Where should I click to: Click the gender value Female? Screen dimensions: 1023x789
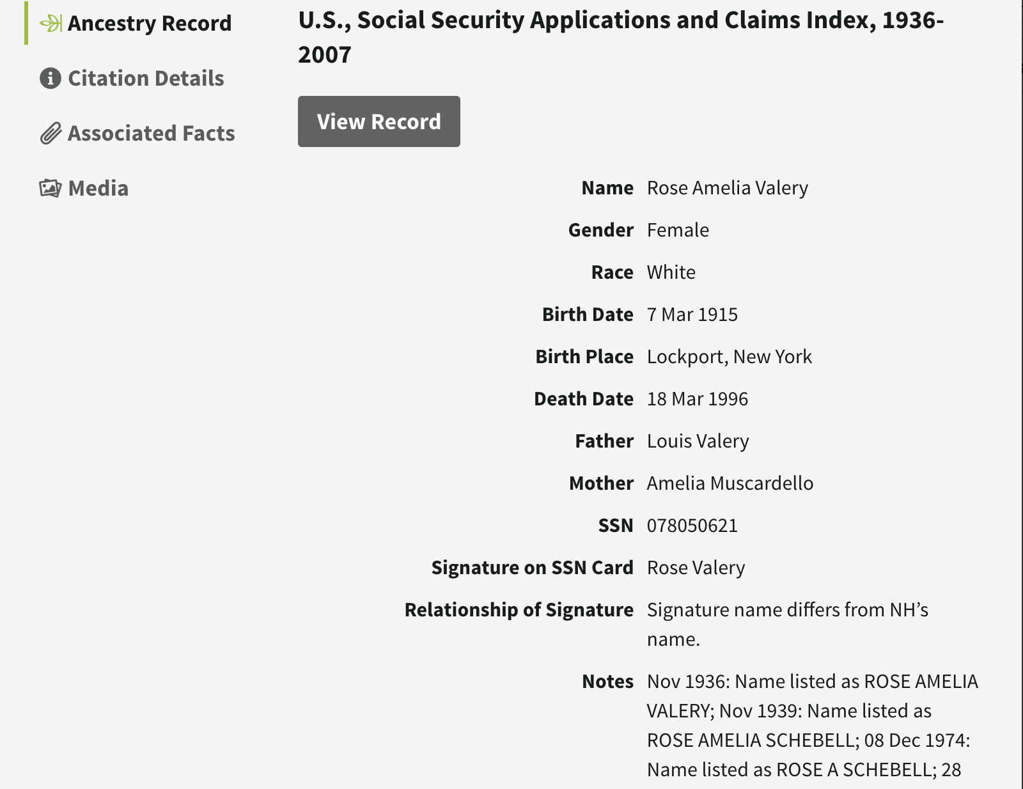coord(678,230)
